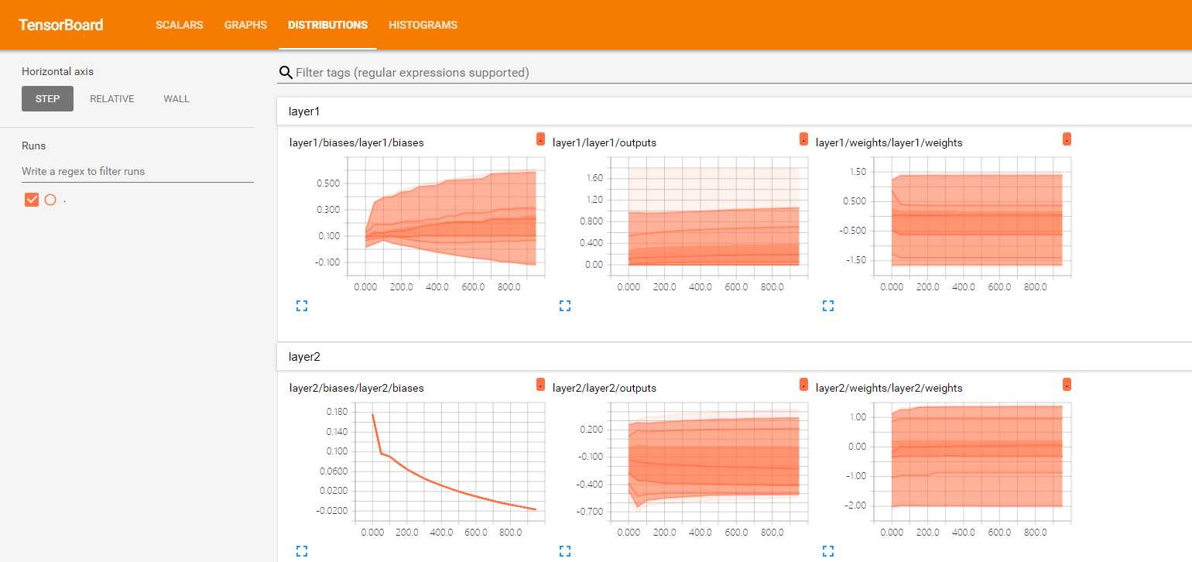The image size is (1192, 562).
Task: Expand the layer1 outputs chart to full width
Action: click(x=565, y=307)
